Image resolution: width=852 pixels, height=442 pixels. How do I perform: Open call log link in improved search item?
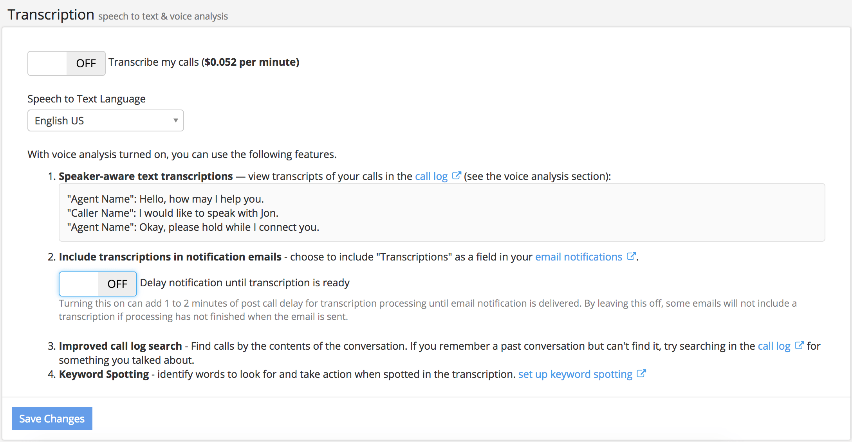click(774, 346)
